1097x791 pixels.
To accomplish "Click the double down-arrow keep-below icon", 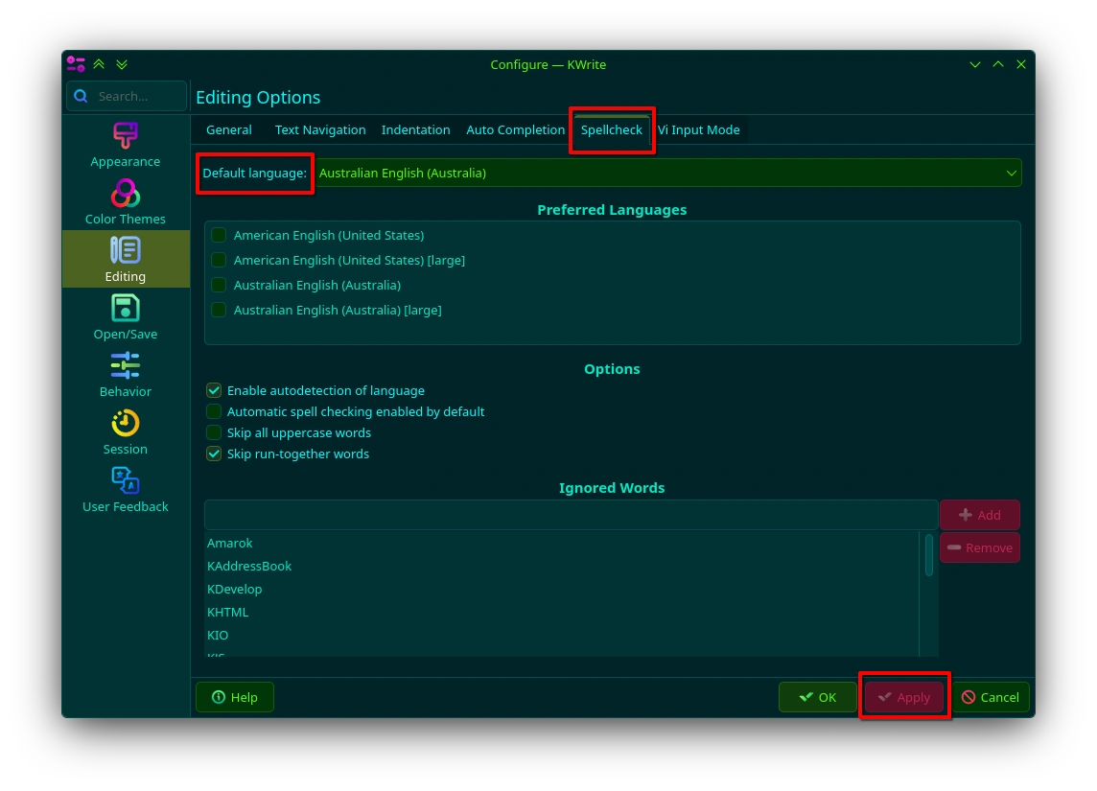I will 122,64.
